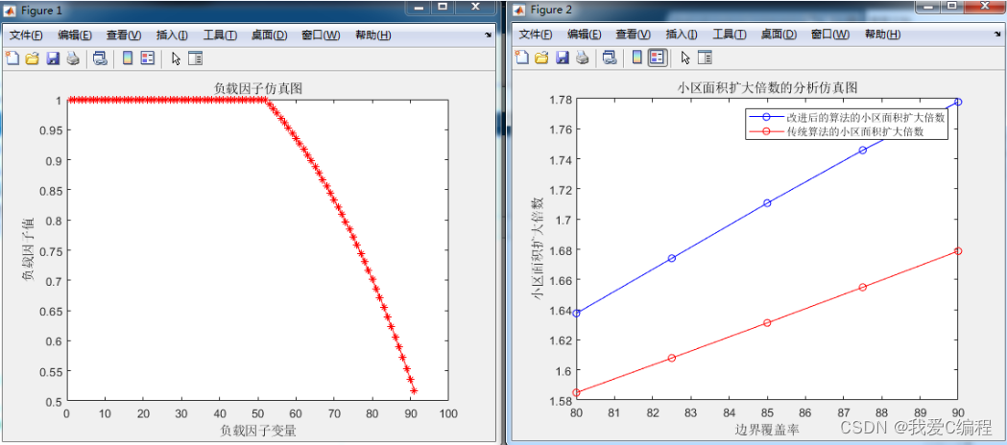
Task: Open Property Inspector icon in Figure 1
Action: tap(195, 59)
